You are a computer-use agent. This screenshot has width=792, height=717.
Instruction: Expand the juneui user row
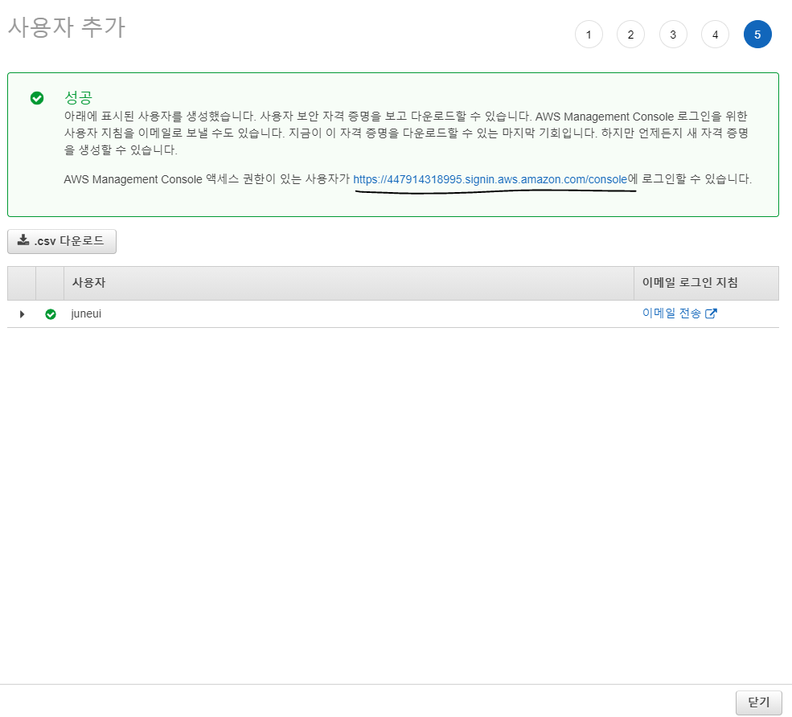pos(22,314)
